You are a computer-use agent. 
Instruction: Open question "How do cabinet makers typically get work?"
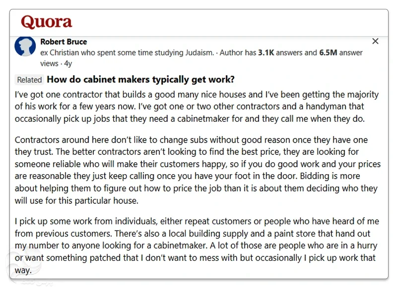(140, 80)
